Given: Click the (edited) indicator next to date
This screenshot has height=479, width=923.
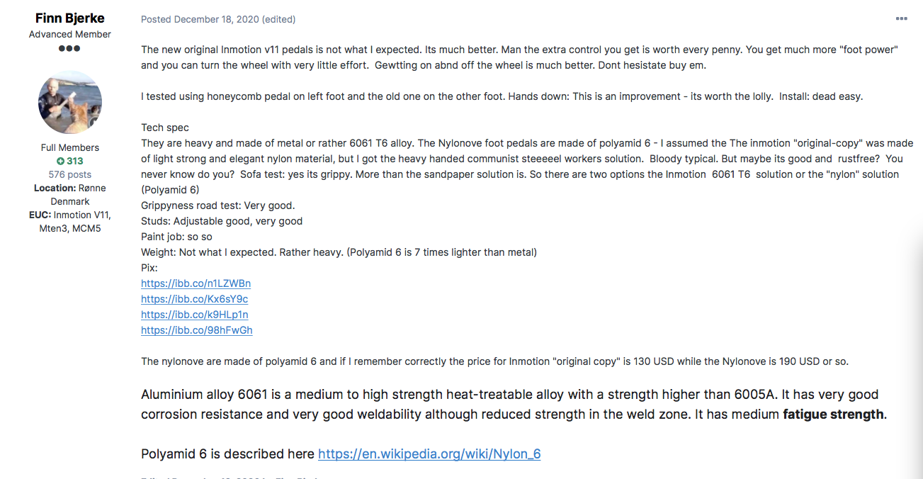Looking at the screenshot, I should pyautogui.click(x=279, y=19).
